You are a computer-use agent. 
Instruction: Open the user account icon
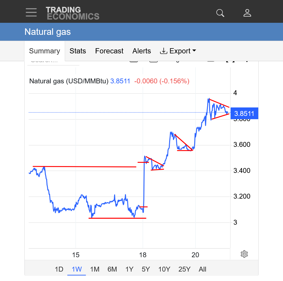pos(247,13)
